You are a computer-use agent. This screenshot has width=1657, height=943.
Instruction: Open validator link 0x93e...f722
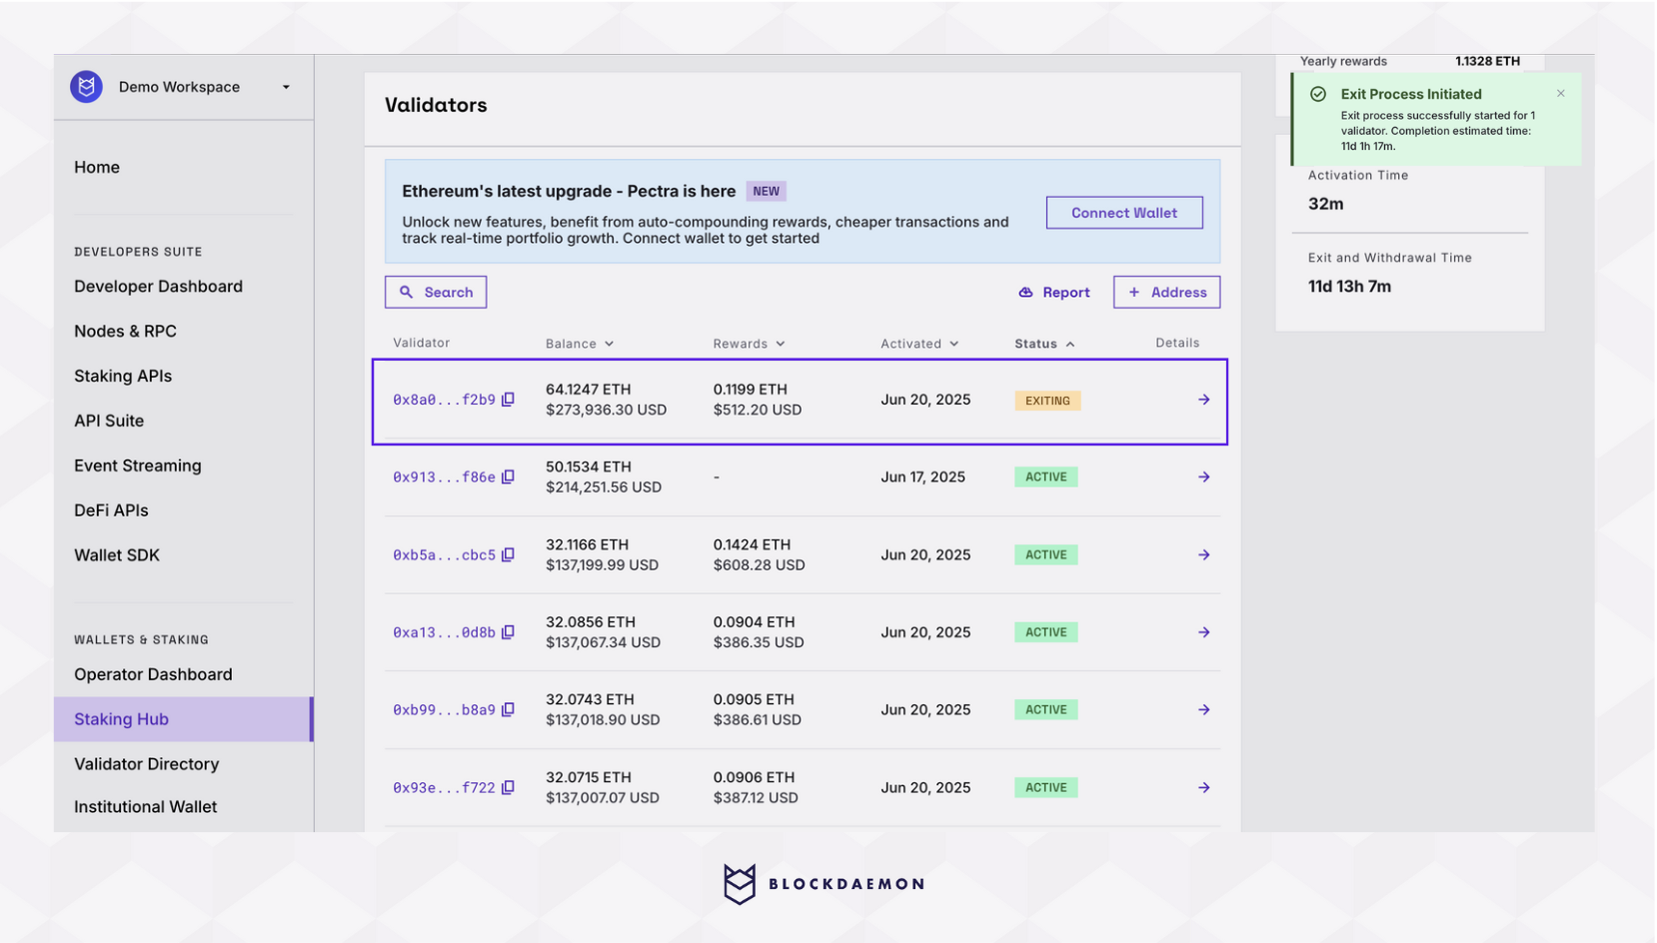(x=444, y=788)
